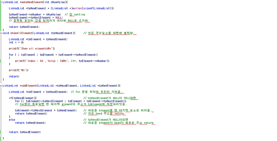
Task: Collapse the showAllElement function block
Action: pyautogui.click(x=1, y=33)
